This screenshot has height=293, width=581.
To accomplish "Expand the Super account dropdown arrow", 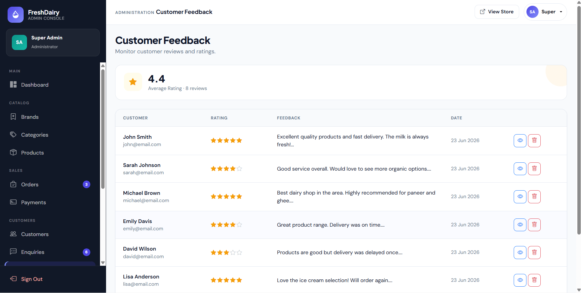I will (561, 12).
